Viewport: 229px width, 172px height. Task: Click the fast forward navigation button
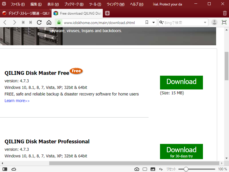pos(31,23)
